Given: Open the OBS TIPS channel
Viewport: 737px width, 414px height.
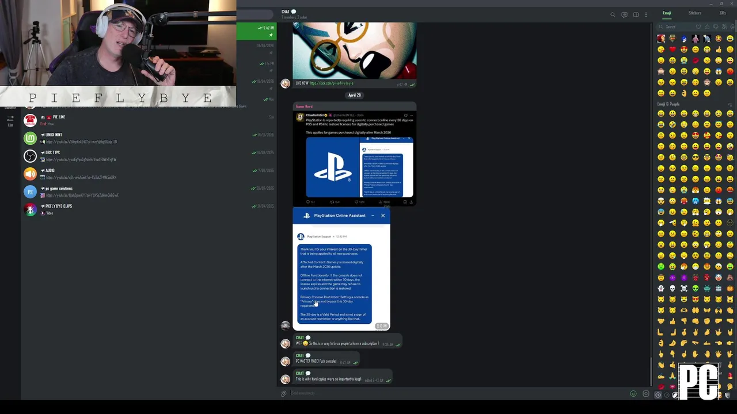Looking at the screenshot, I should tap(150, 156).
